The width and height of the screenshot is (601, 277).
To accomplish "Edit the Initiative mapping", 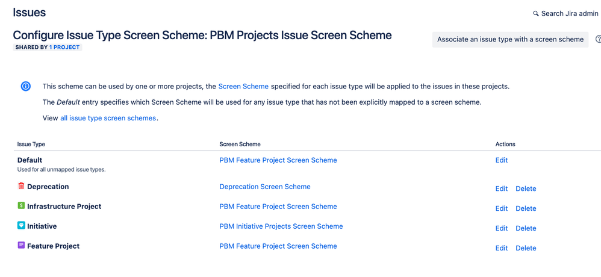I will [x=502, y=228].
